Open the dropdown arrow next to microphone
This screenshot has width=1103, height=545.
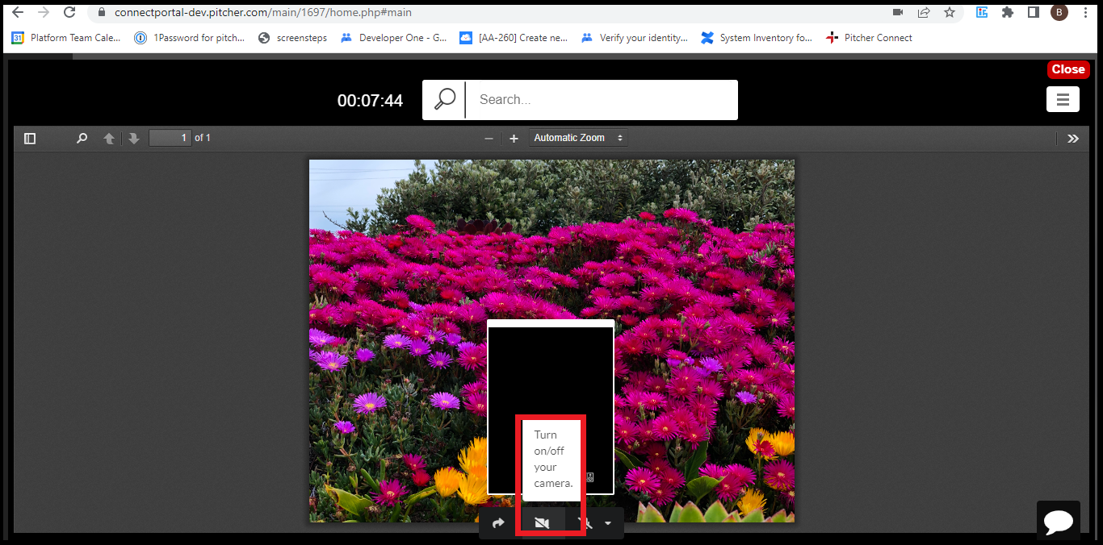tap(608, 523)
